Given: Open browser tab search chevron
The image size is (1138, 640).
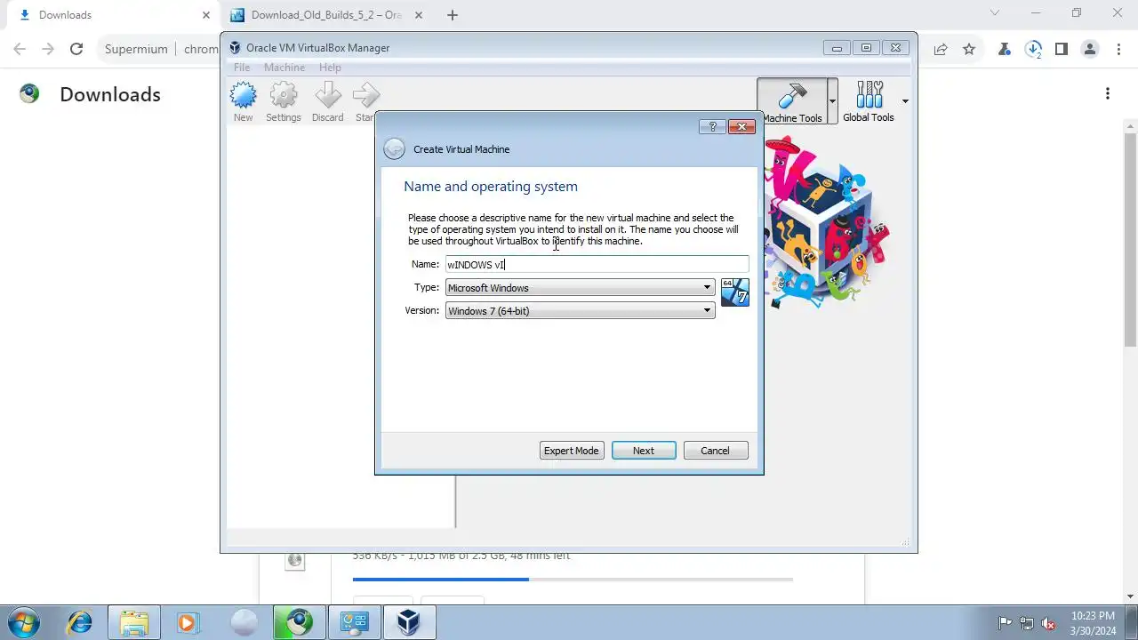Looking at the screenshot, I should (995, 13).
